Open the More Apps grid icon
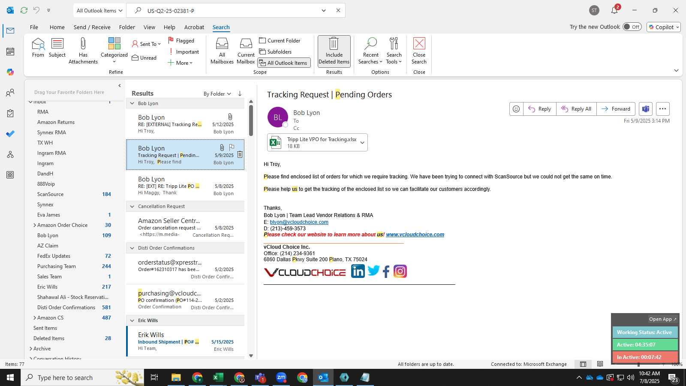This screenshot has height=386, width=686. pos(10,175)
